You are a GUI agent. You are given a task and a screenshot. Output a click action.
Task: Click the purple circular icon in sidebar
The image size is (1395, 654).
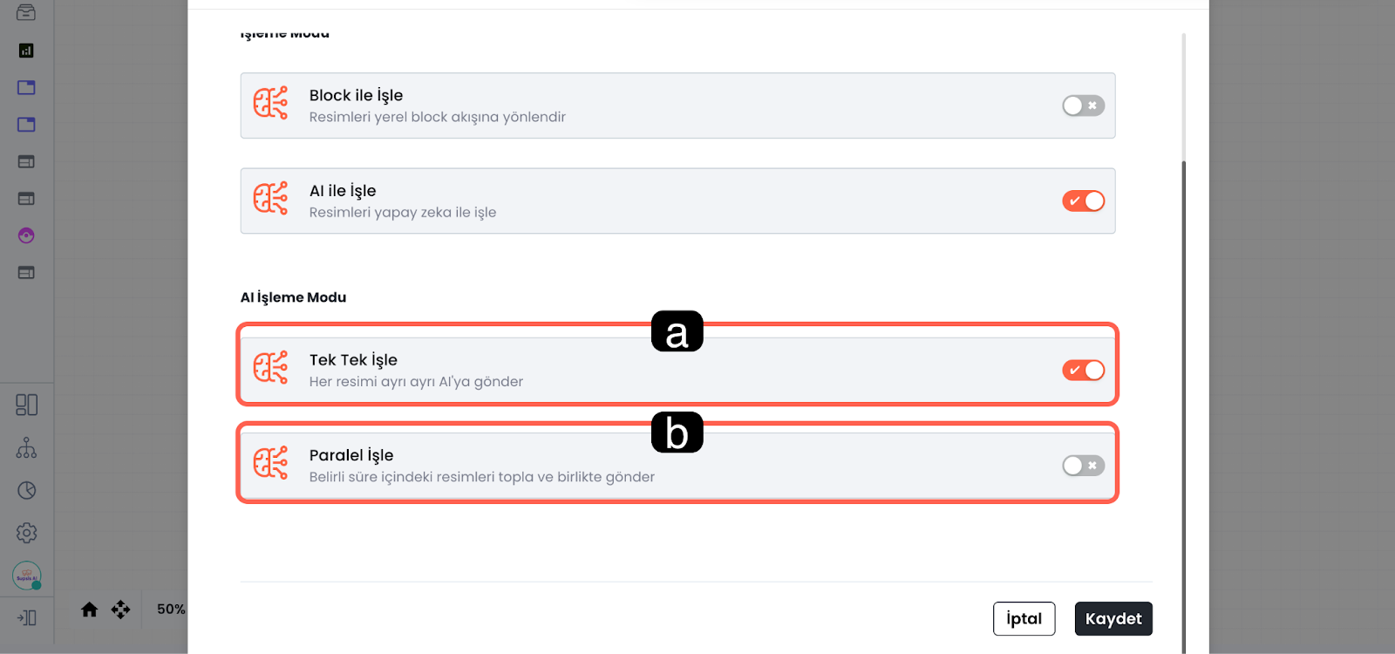point(27,235)
